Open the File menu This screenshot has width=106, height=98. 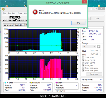4,14
